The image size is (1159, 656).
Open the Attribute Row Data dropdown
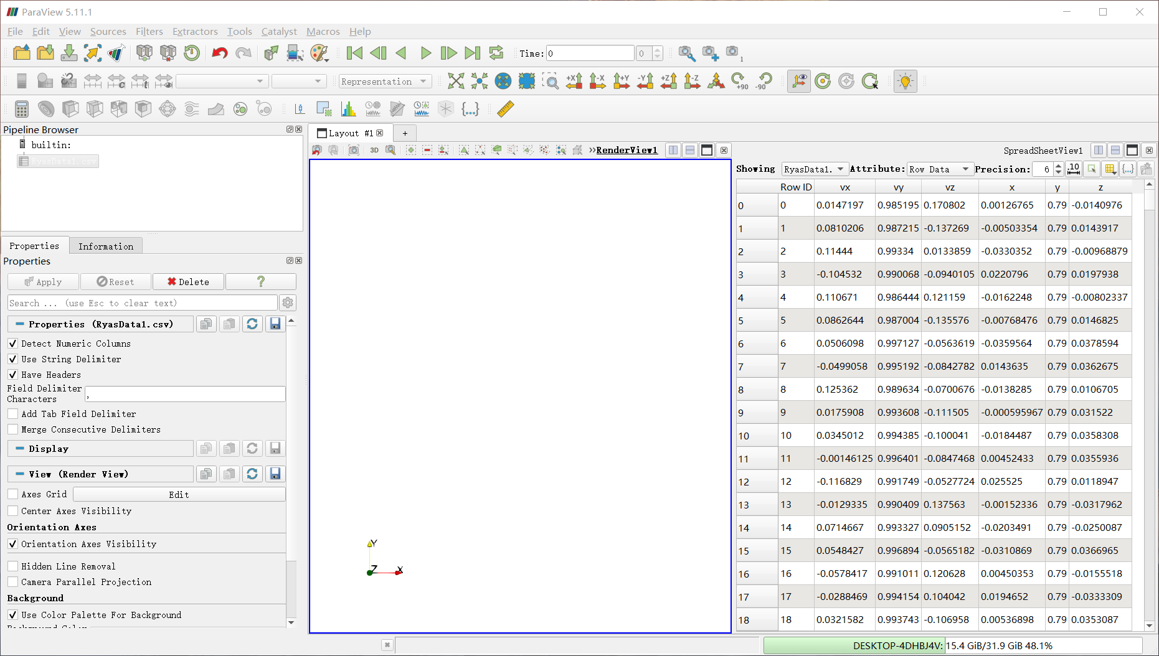coord(939,169)
